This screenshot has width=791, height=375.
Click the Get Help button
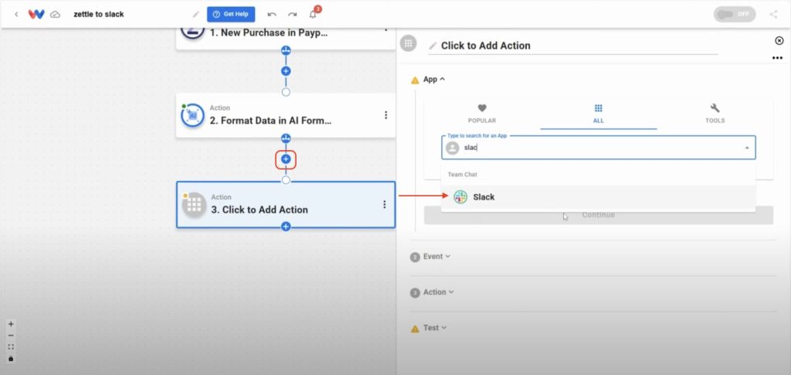(x=231, y=14)
